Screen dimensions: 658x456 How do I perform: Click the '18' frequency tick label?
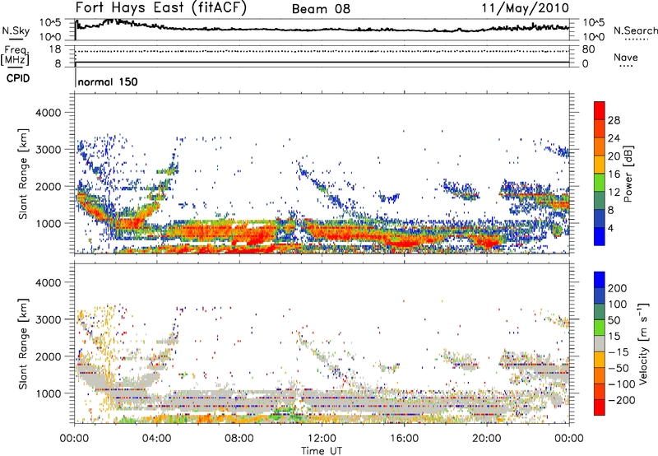coord(55,49)
